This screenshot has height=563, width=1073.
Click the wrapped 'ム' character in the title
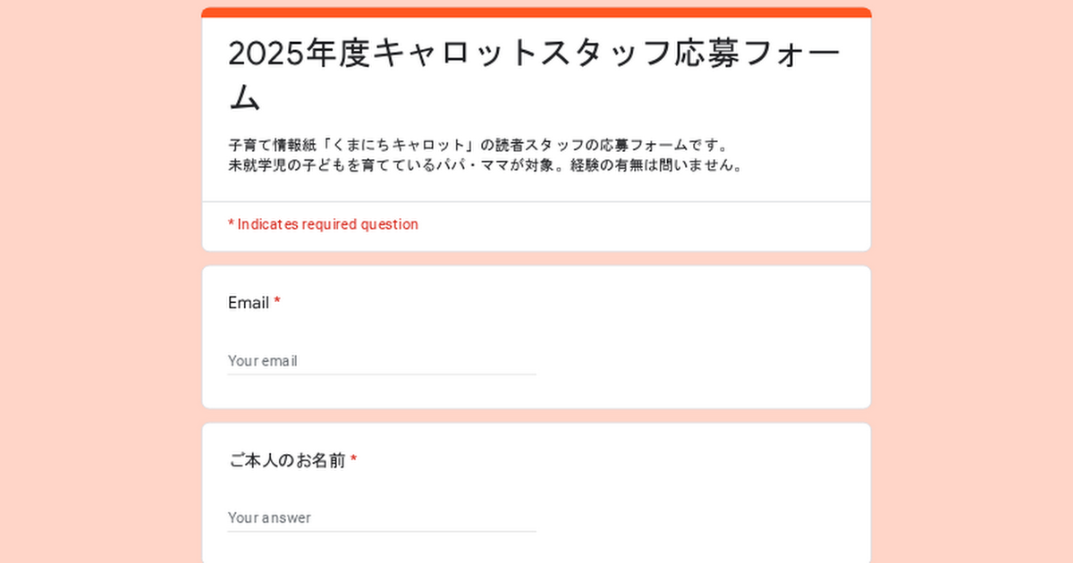244,97
